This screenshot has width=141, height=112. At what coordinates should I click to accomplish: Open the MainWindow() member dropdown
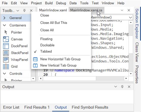coord(131,18)
